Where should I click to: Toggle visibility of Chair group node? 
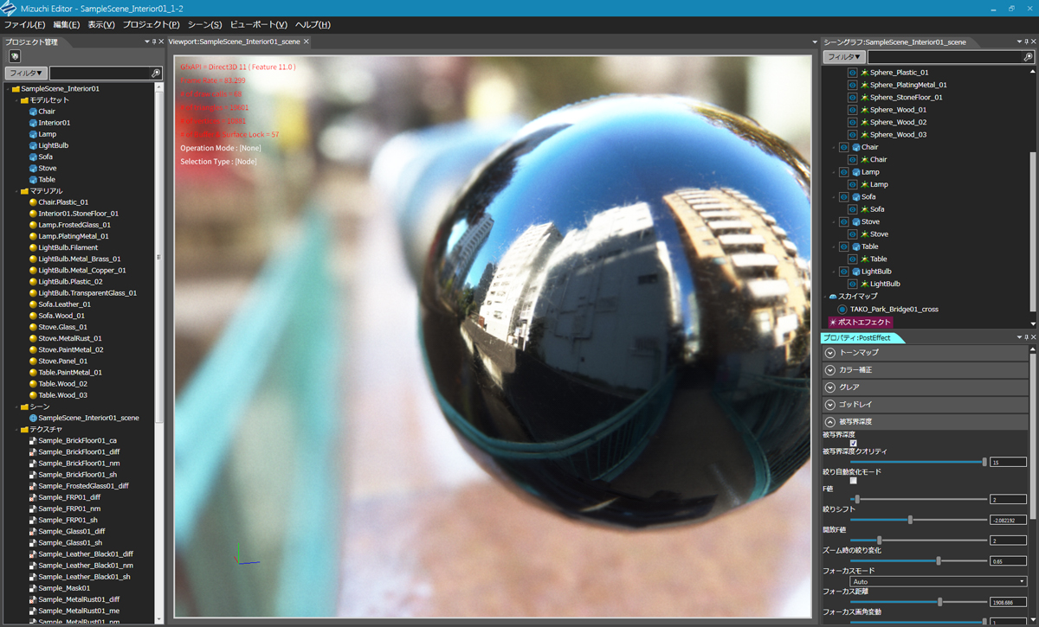(x=843, y=147)
